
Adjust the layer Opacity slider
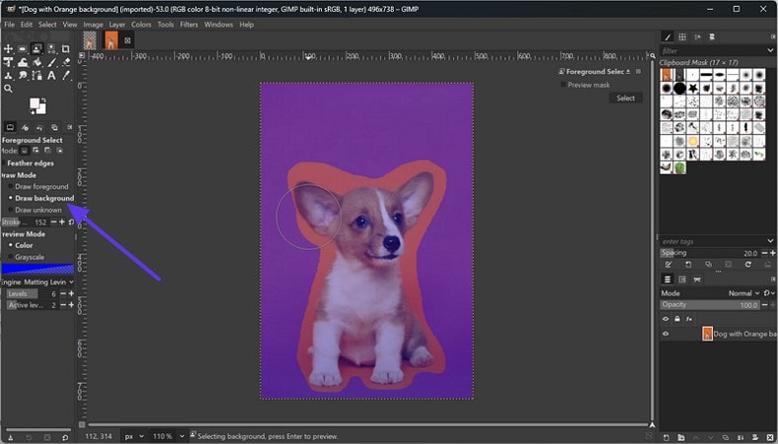pos(710,305)
